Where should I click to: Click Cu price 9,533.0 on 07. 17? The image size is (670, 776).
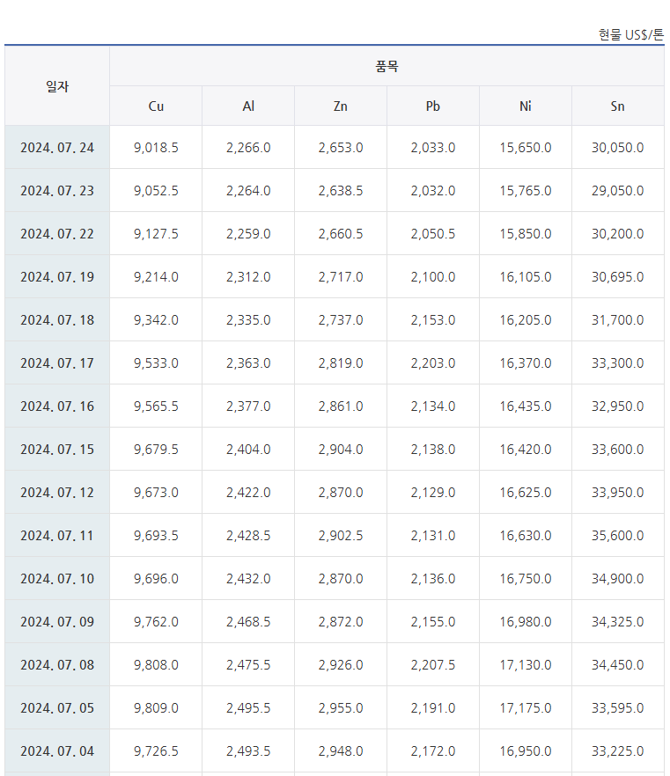[156, 363]
